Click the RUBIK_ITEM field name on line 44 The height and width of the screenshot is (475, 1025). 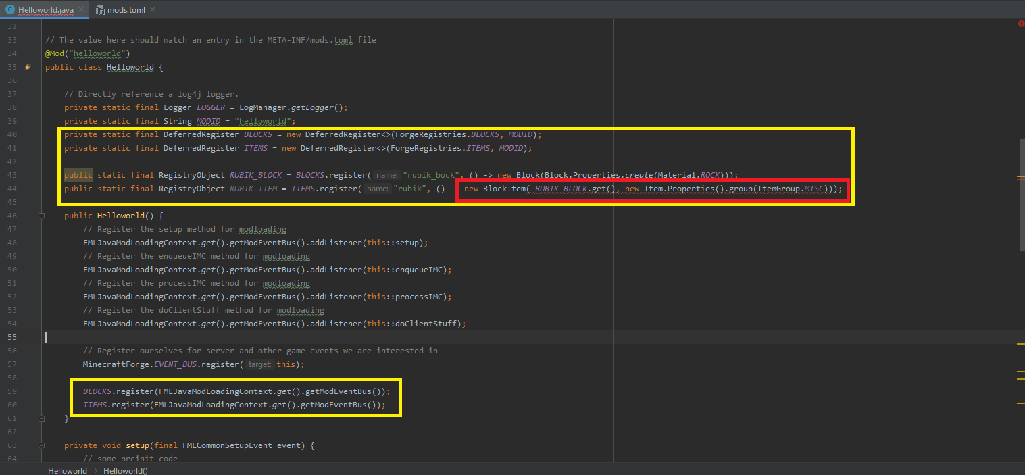click(253, 189)
